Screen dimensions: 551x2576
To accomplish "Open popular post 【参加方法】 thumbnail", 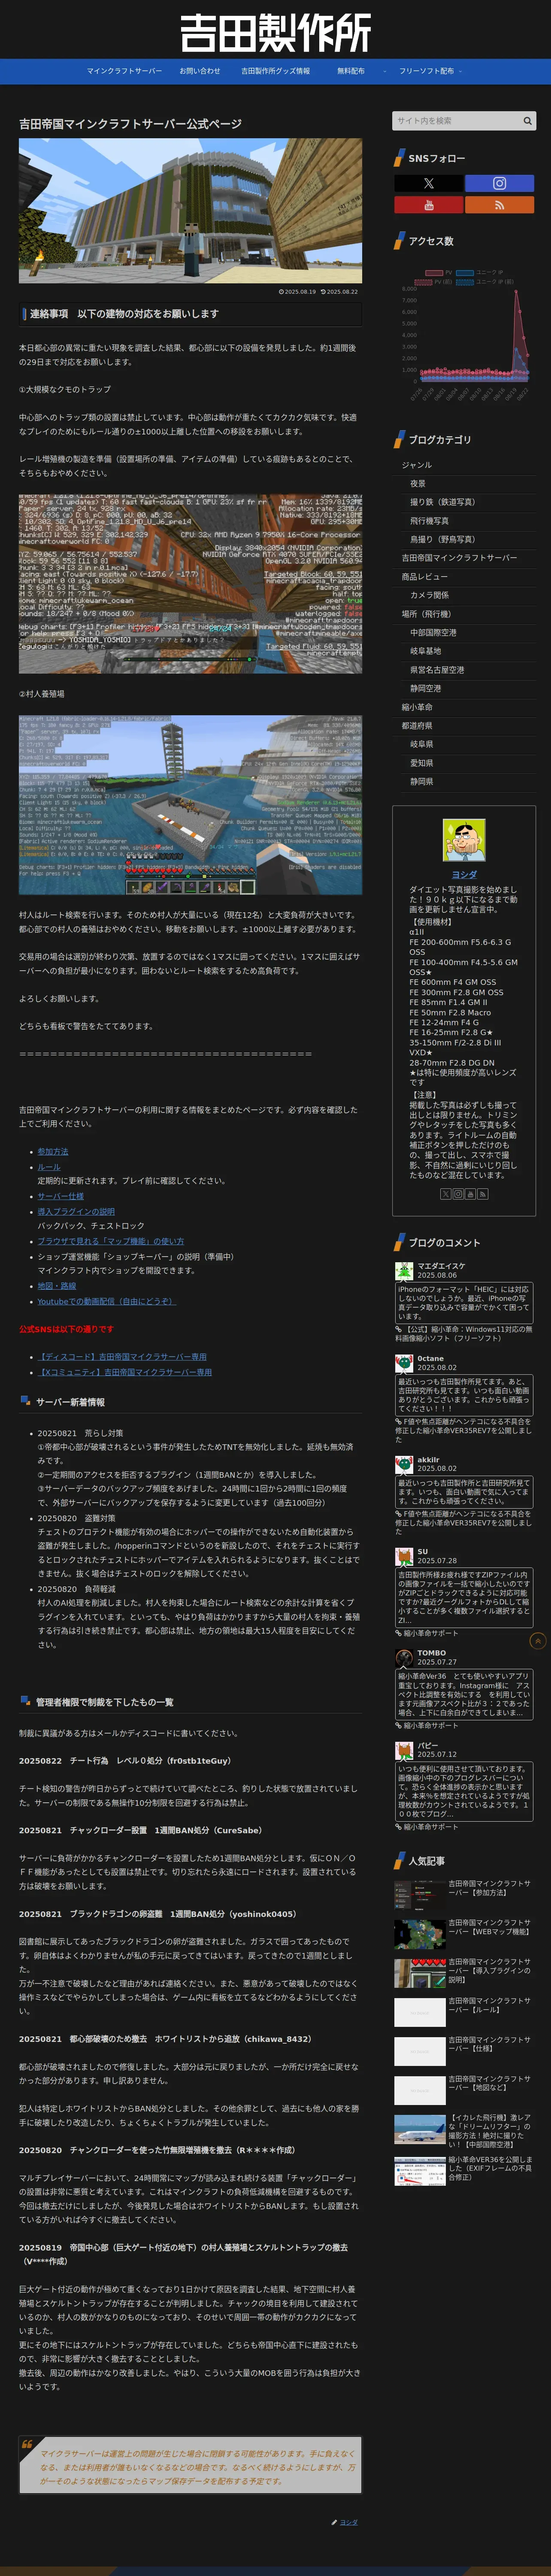I will [420, 1895].
